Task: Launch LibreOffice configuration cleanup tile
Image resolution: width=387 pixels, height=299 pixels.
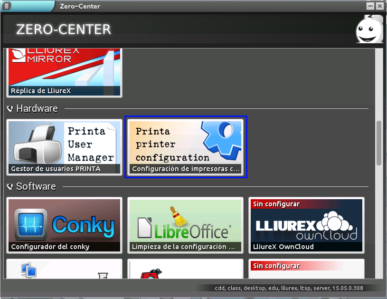Action: [x=186, y=225]
